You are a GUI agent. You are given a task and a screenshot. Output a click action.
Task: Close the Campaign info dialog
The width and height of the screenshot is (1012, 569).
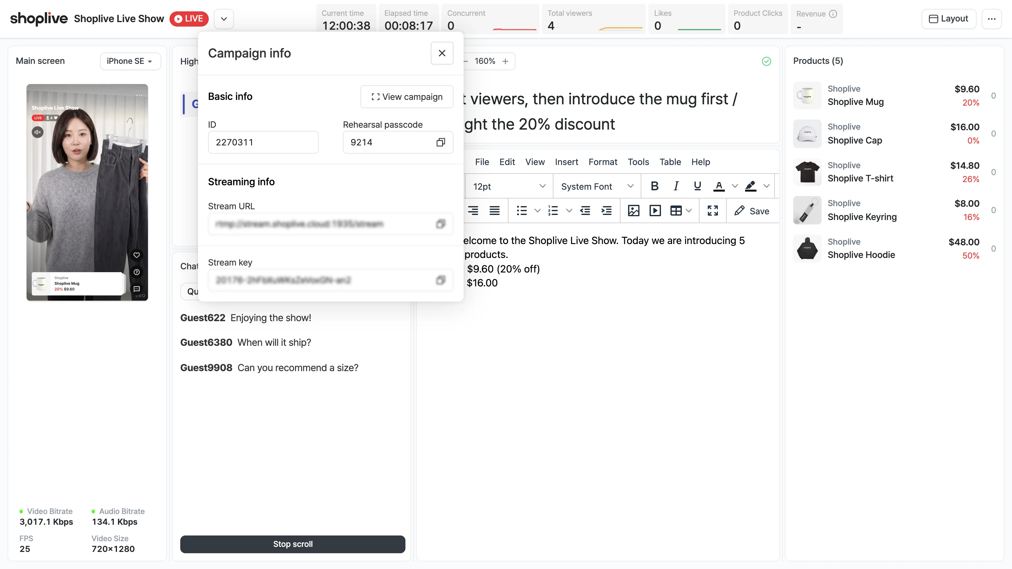(441, 53)
